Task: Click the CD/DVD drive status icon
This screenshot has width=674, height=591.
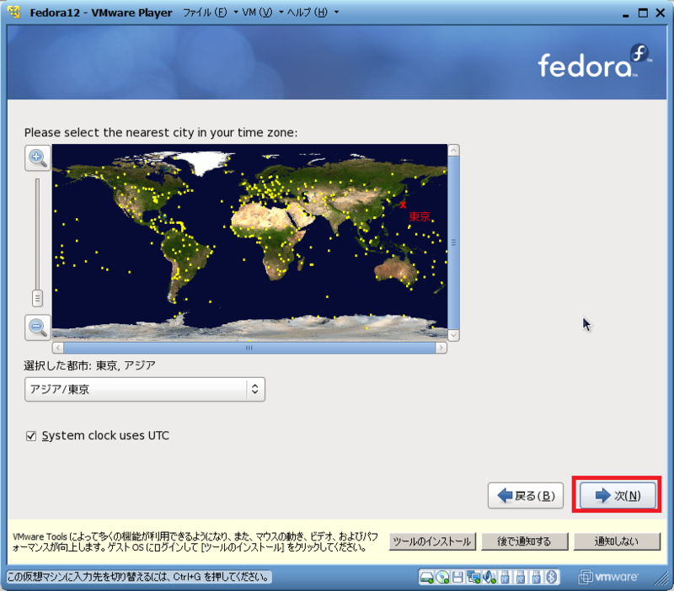Action: point(442,577)
